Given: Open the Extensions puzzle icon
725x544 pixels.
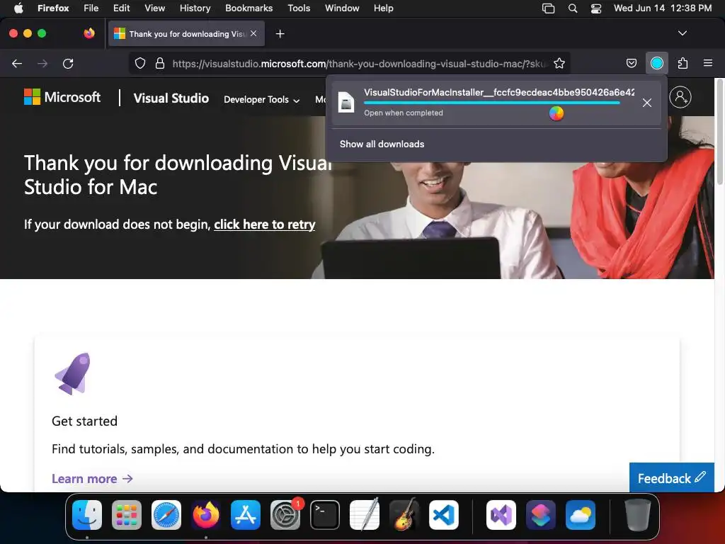Looking at the screenshot, I should [683, 63].
